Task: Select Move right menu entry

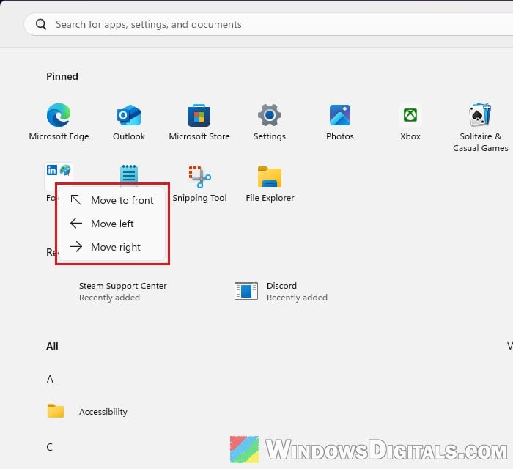Action: coord(112,247)
